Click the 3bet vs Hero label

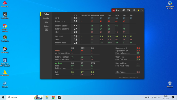[x=121, y=63]
